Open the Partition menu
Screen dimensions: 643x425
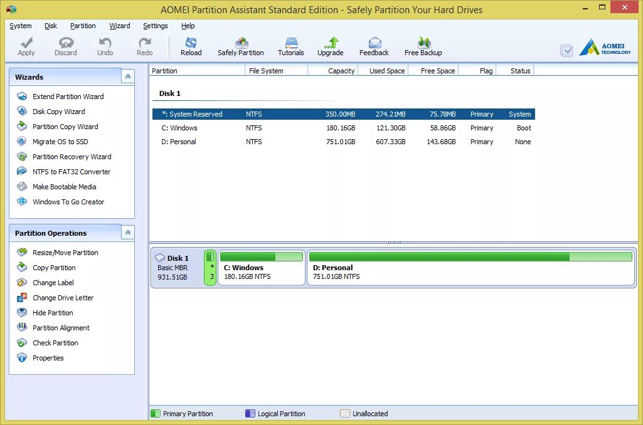[83, 26]
